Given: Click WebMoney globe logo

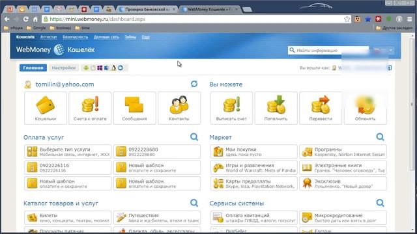Looking at the screenshot, I should 59,49.
